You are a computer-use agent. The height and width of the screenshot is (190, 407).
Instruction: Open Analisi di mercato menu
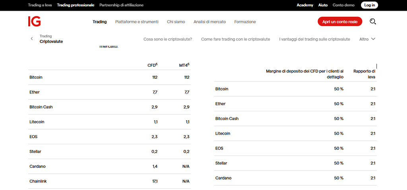[210, 22]
